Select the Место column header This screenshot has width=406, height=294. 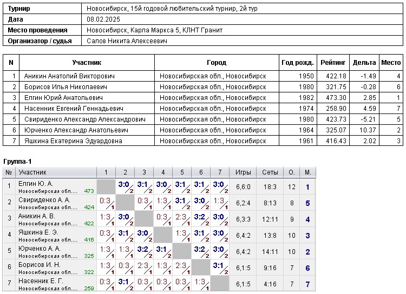391,63
